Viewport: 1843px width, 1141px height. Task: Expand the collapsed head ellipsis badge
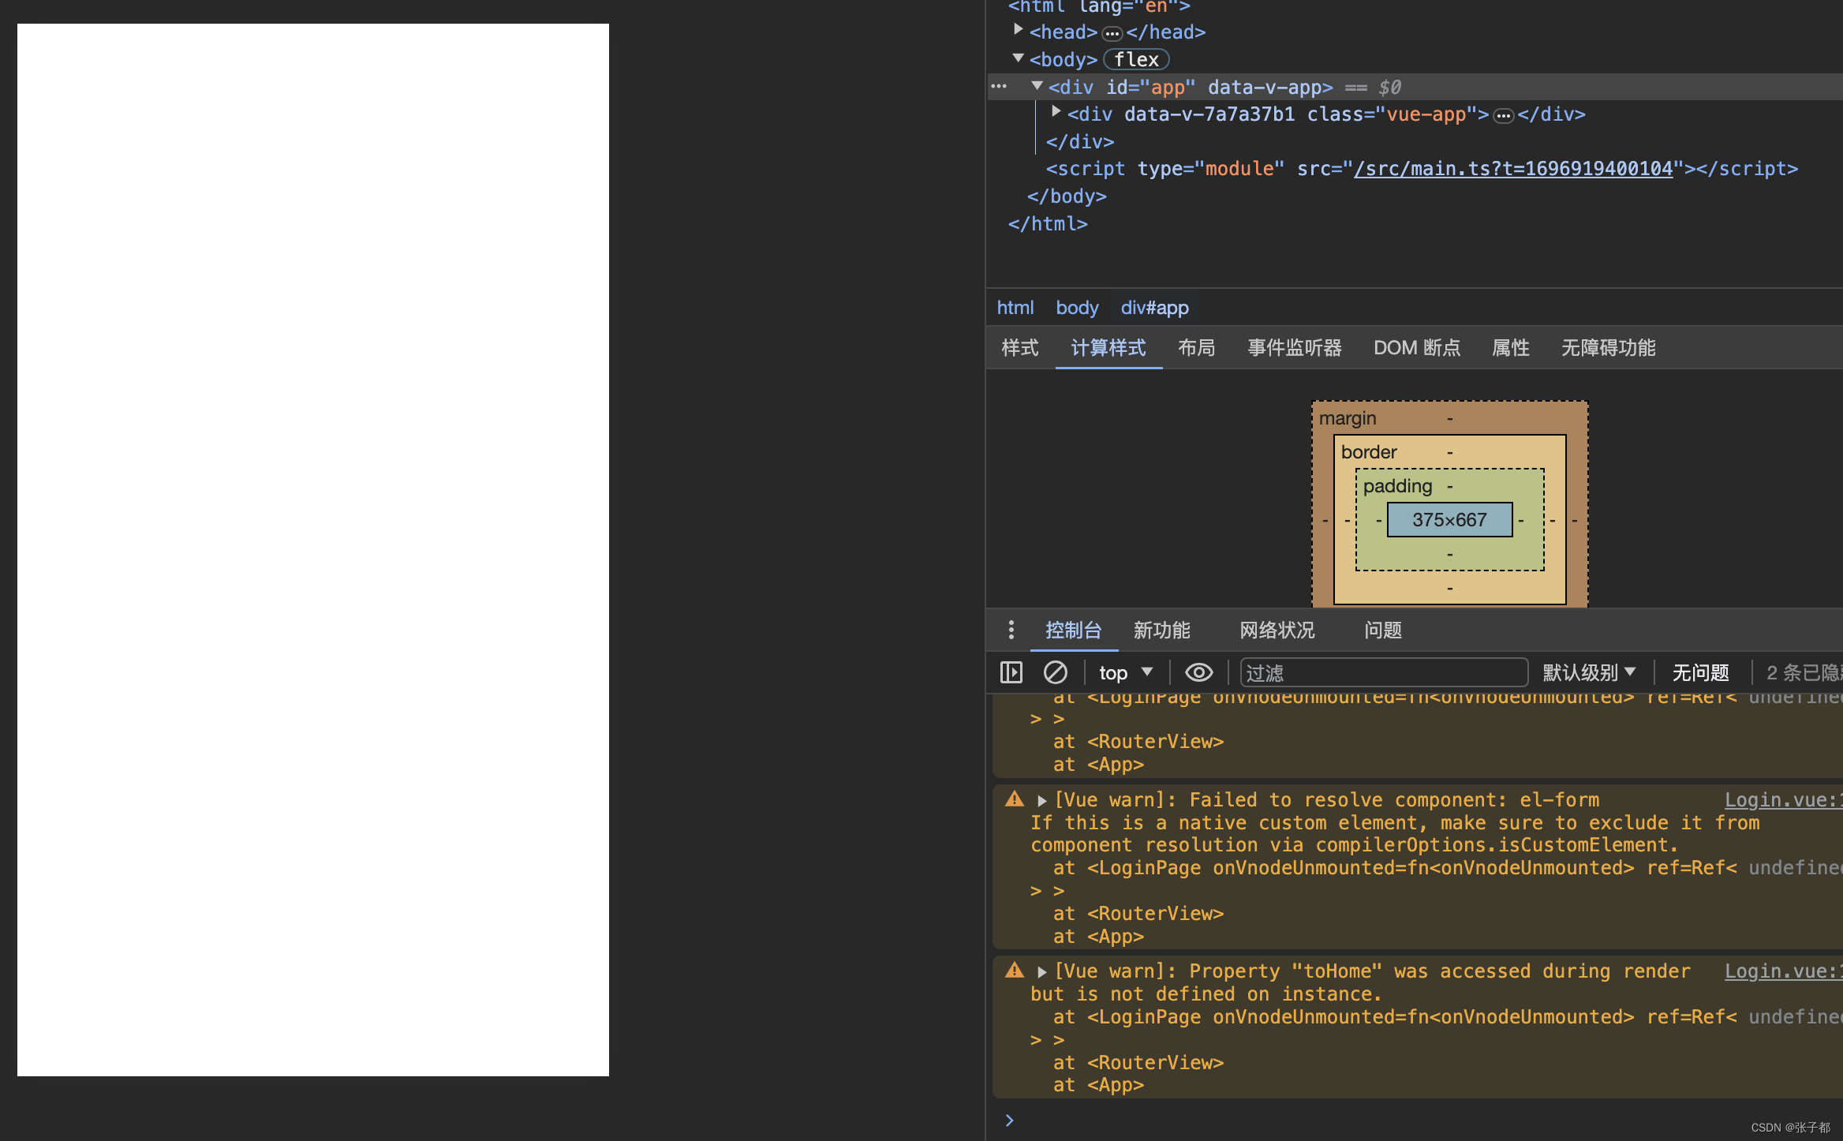tap(1112, 33)
